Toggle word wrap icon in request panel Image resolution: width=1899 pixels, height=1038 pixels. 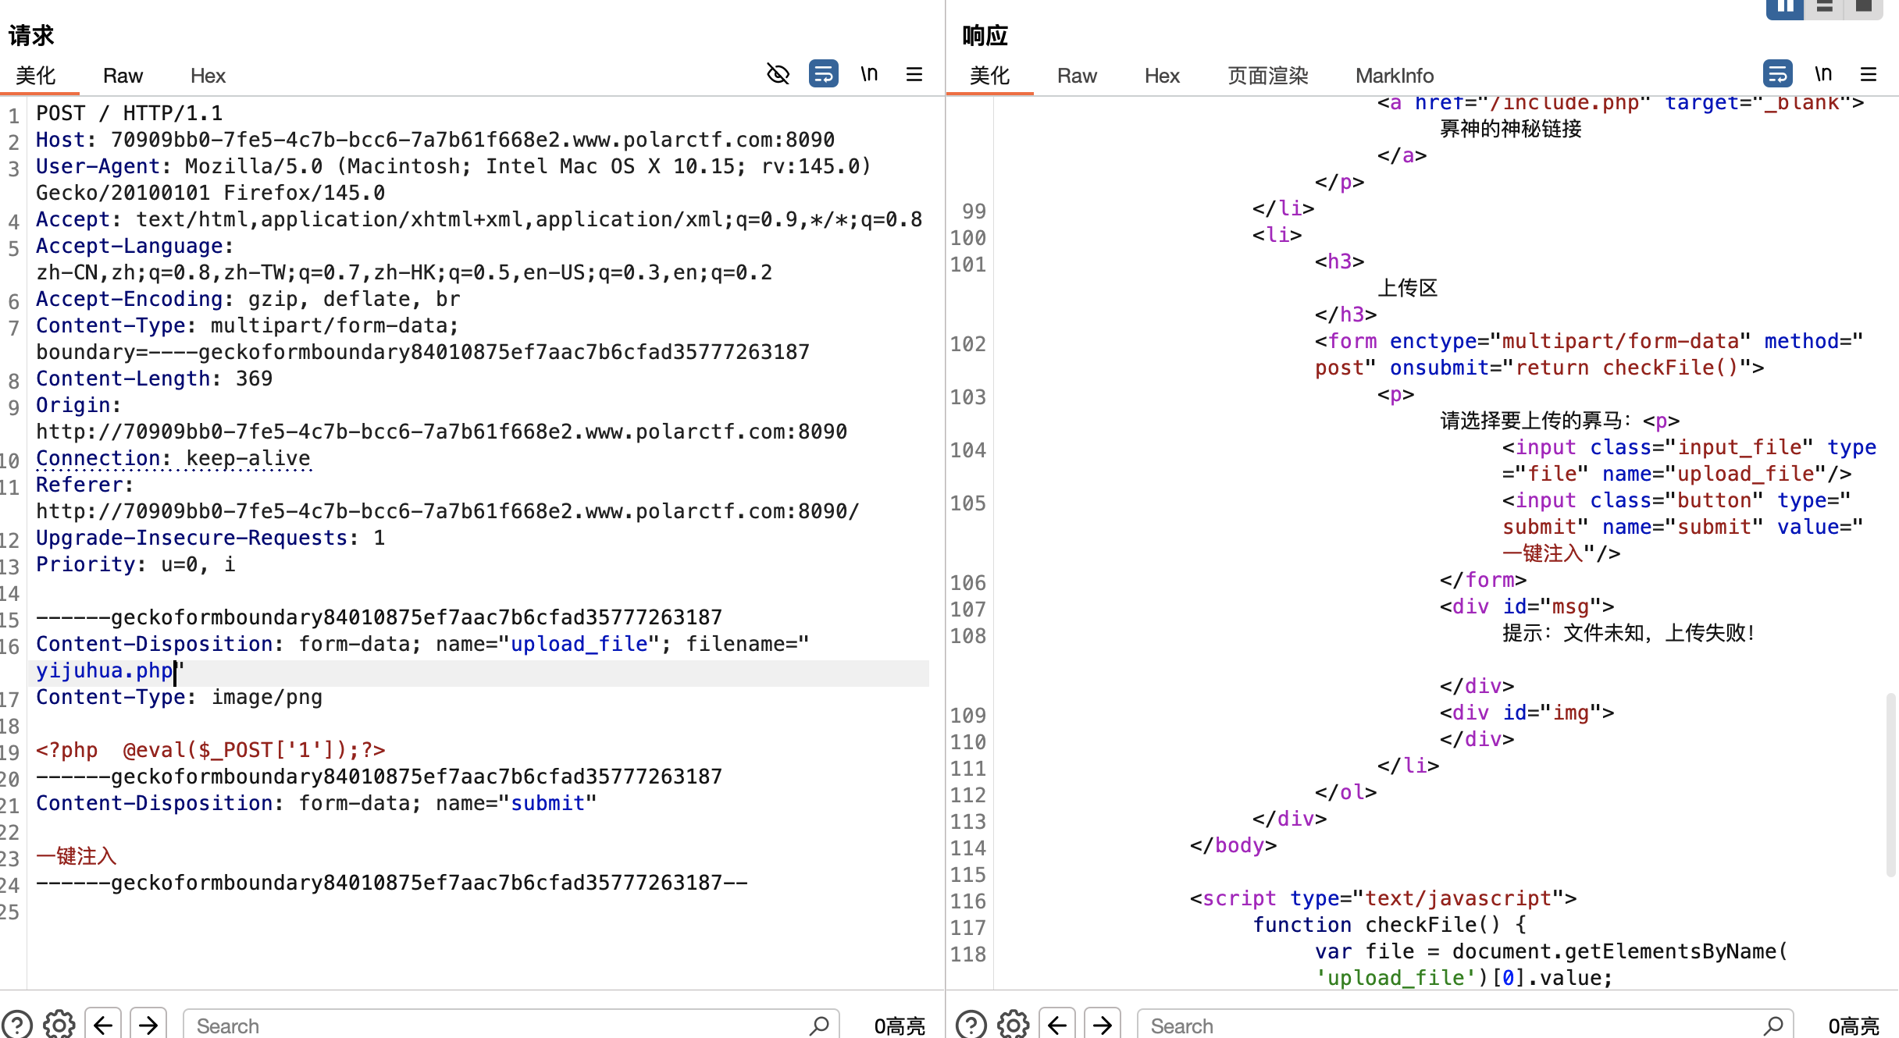pyautogui.click(x=823, y=74)
